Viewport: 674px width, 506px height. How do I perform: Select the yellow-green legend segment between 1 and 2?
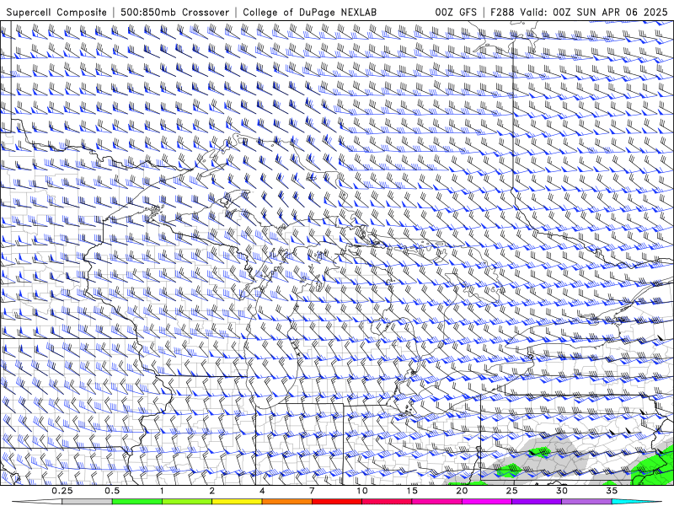coord(187,502)
